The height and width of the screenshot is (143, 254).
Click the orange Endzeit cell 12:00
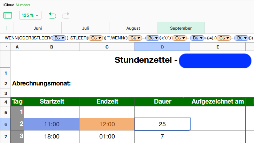[x=107, y=124]
